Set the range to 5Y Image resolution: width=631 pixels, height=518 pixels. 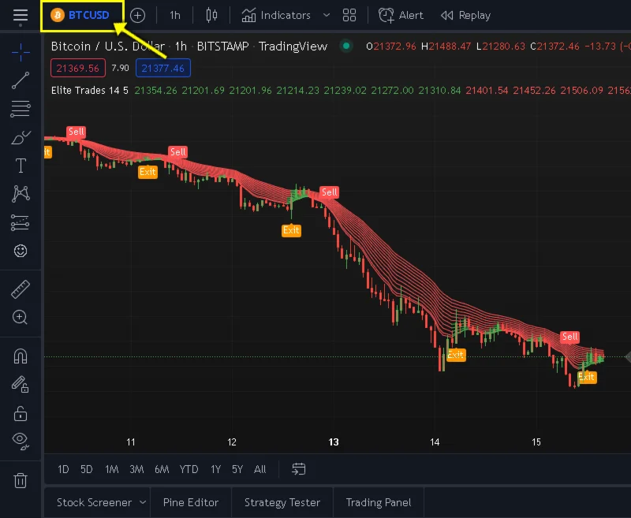(x=237, y=469)
